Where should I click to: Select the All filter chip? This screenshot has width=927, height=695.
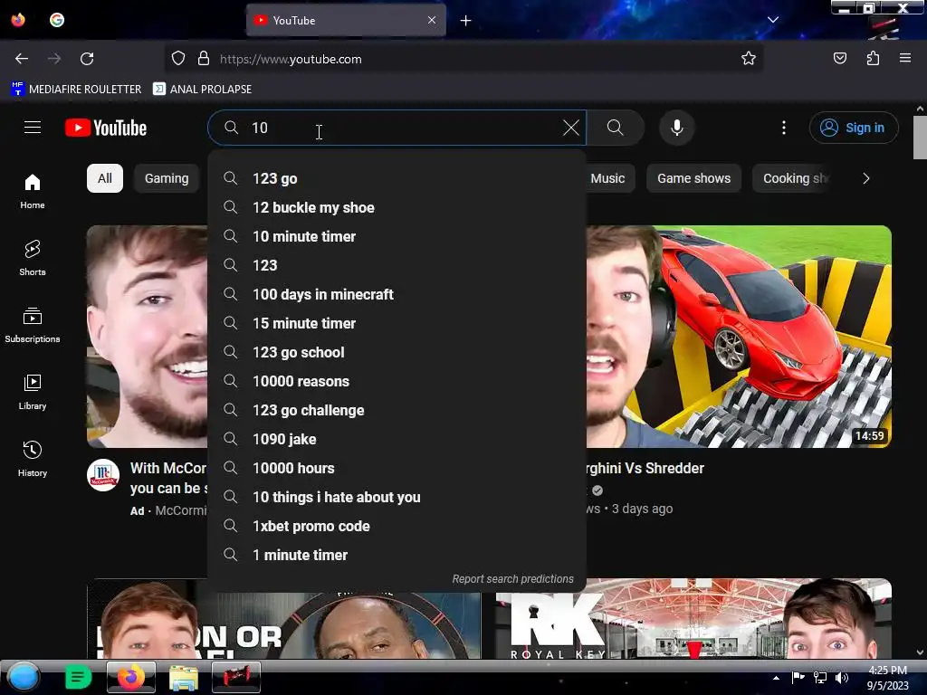point(105,178)
